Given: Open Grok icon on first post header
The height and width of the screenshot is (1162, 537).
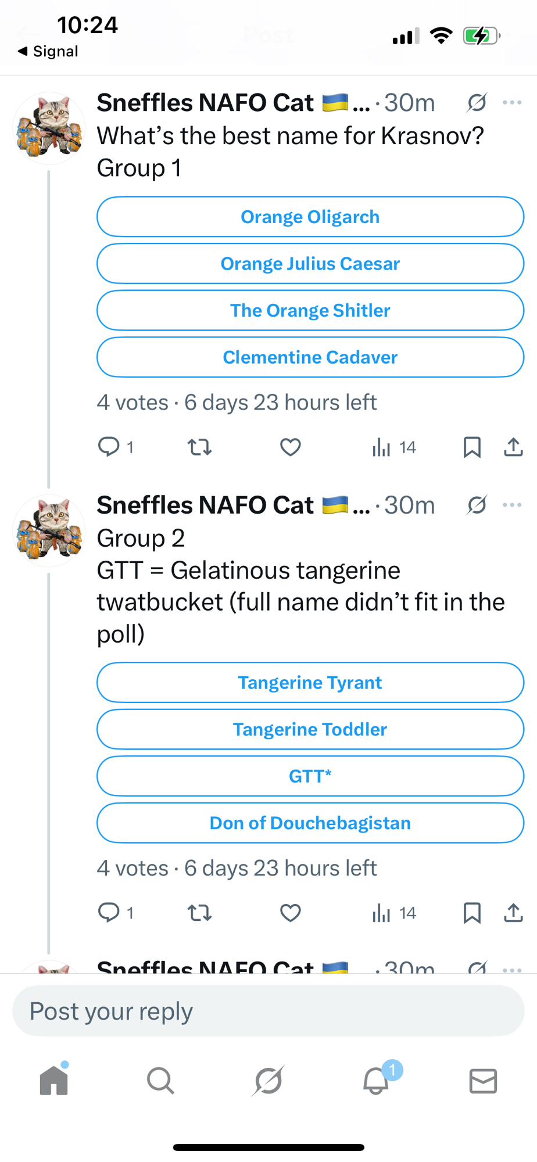Looking at the screenshot, I should click(x=477, y=103).
